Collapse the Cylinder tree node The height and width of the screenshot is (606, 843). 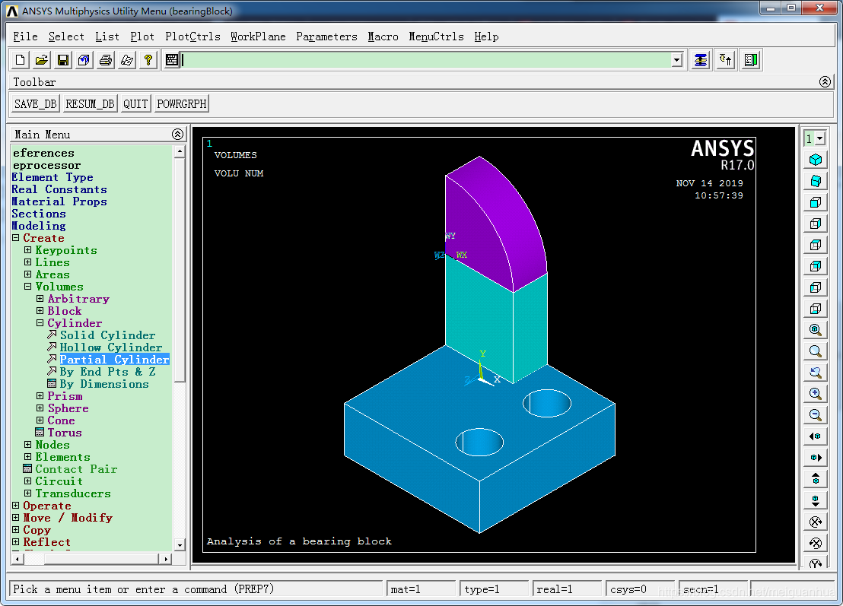40,323
